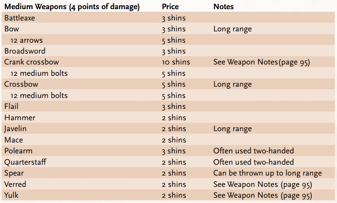
Task: Click the Yulk Weapon Notes page reference
Action: point(262,196)
